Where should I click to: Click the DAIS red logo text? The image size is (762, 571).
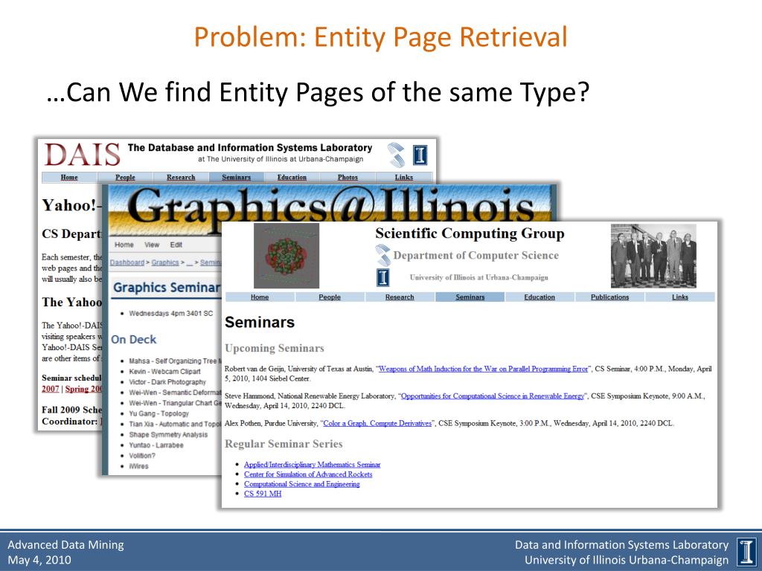tap(82, 155)
